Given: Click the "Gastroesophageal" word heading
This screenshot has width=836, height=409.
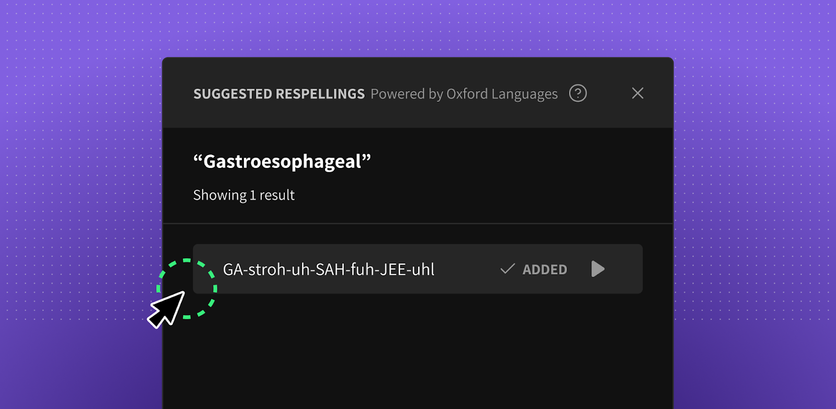Looking at the screenshot, I should coord(282,162).
